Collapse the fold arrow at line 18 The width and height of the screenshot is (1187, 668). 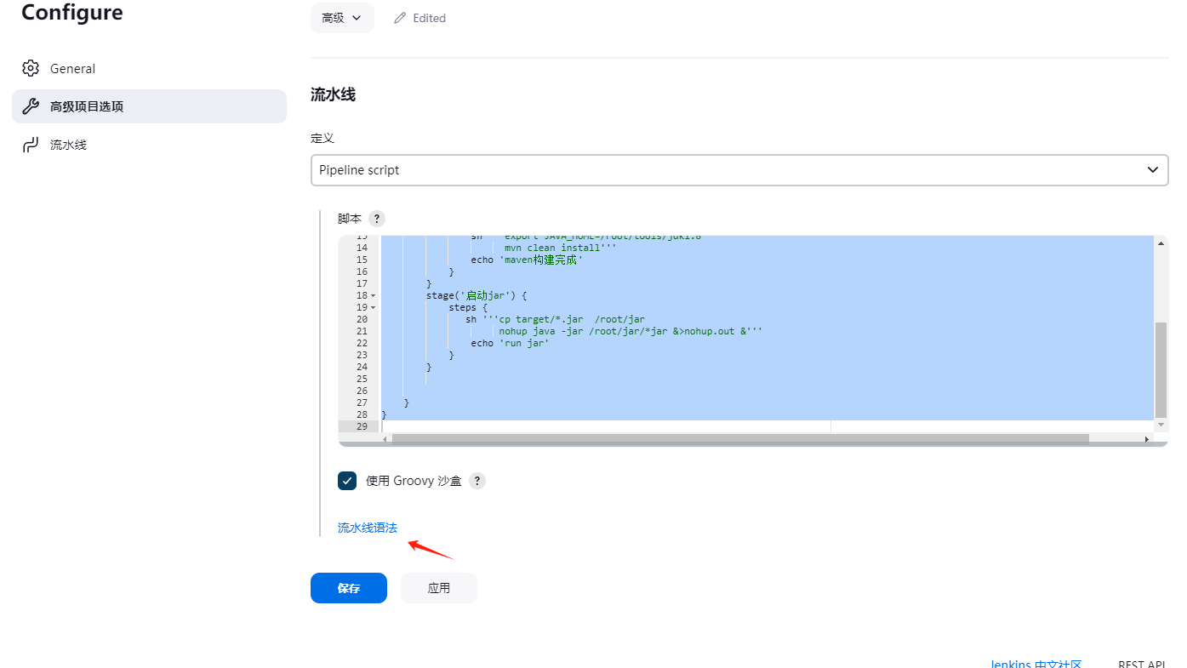pyautogui.click(x=374, y=296)
